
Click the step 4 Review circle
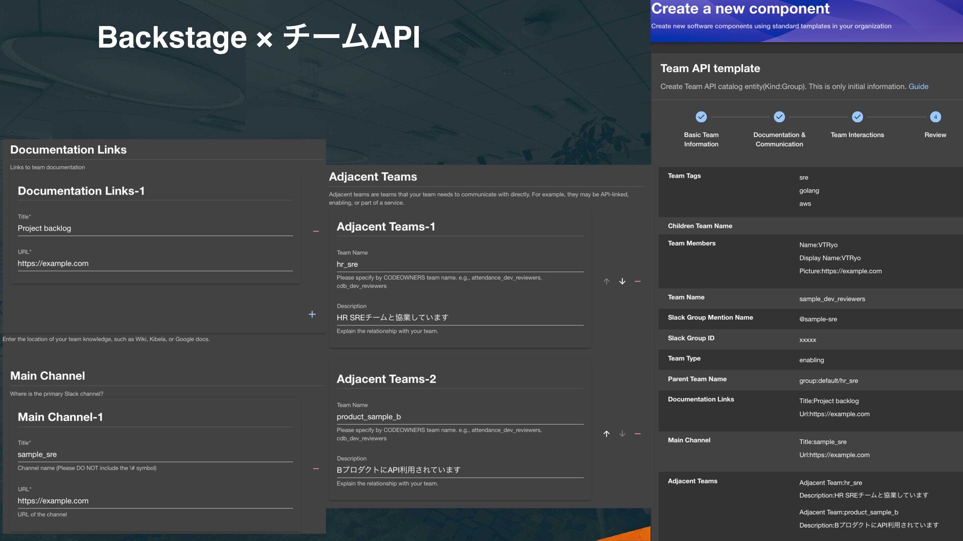point(935,117)
